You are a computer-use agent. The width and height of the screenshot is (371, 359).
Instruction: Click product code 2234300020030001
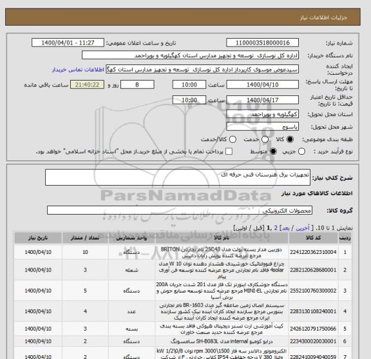(x=313, y=341)
